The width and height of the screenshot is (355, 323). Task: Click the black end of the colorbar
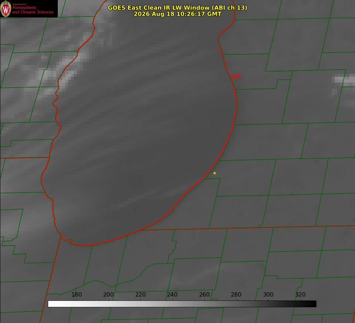coord(313,304)
